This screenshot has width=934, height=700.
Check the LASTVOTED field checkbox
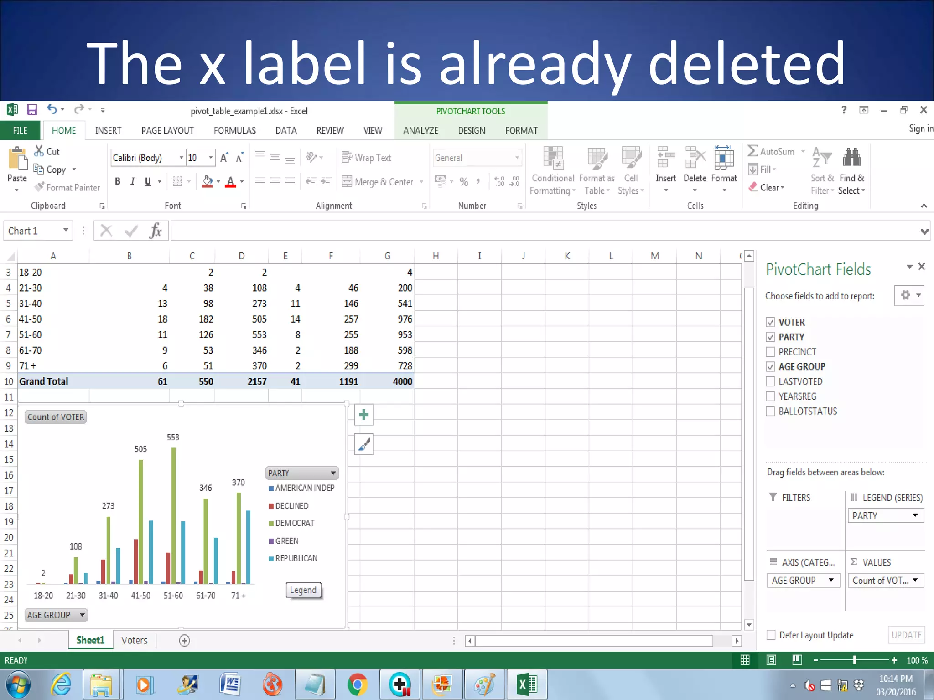click(x=771, y=381)
